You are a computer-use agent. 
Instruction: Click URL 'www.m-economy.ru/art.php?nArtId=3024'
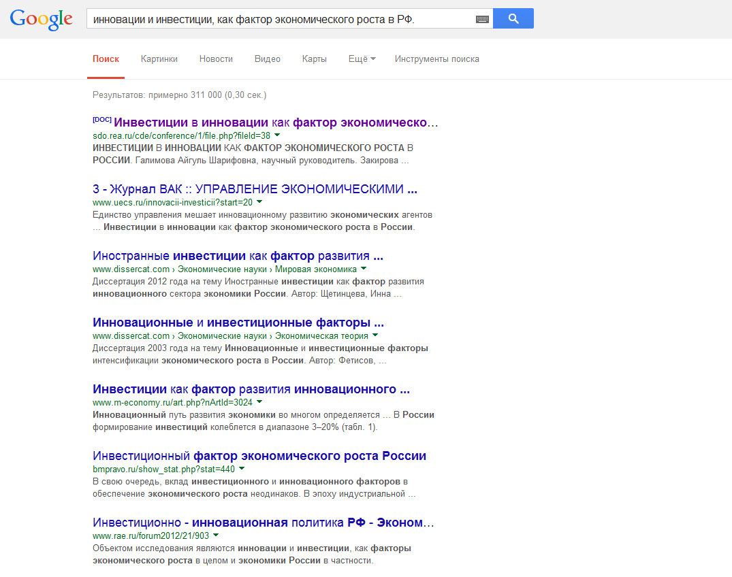tap(173, 403)
